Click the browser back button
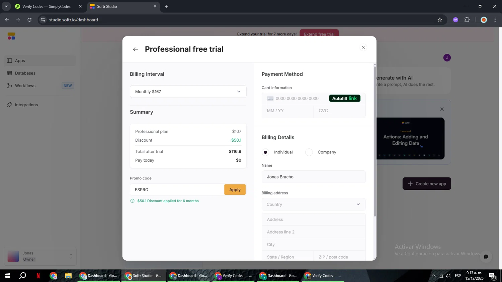The width and height of the screenshot is (502, 282). pyautogui.click(x=7, y=20)
